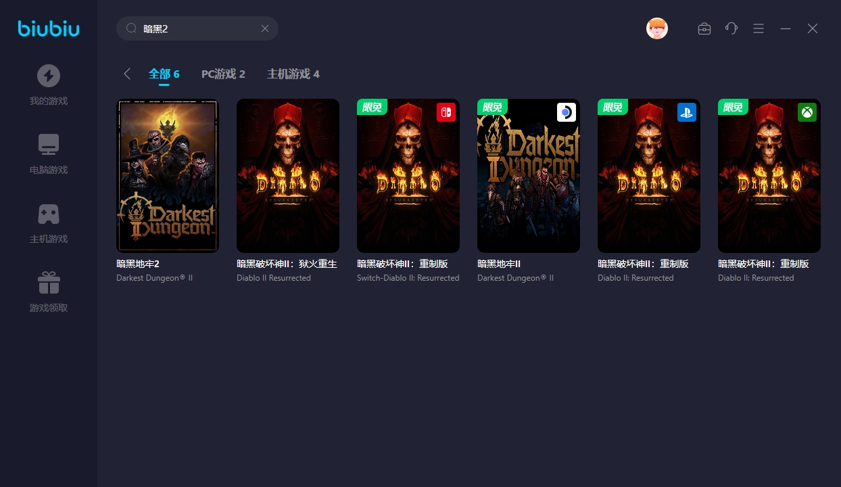
Task: Switch to the PC游戏 2 tab
Action: 223,74
